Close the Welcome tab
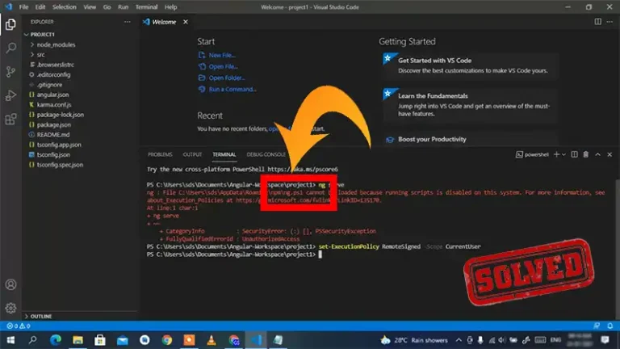This screenshot has width=620, height=349. point(186,22)
